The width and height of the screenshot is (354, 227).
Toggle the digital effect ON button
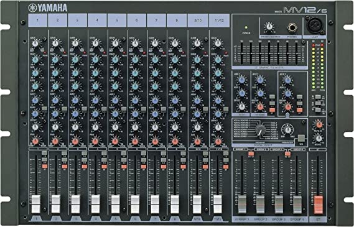tap(300, 138)
